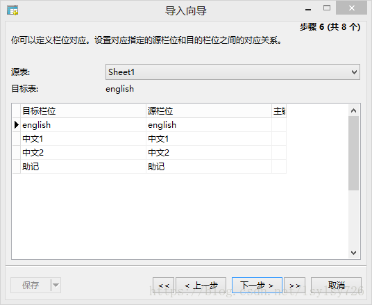Select target field cell 中文2
The height and width of the screenshot is (305, 372).
pos(83,153)
